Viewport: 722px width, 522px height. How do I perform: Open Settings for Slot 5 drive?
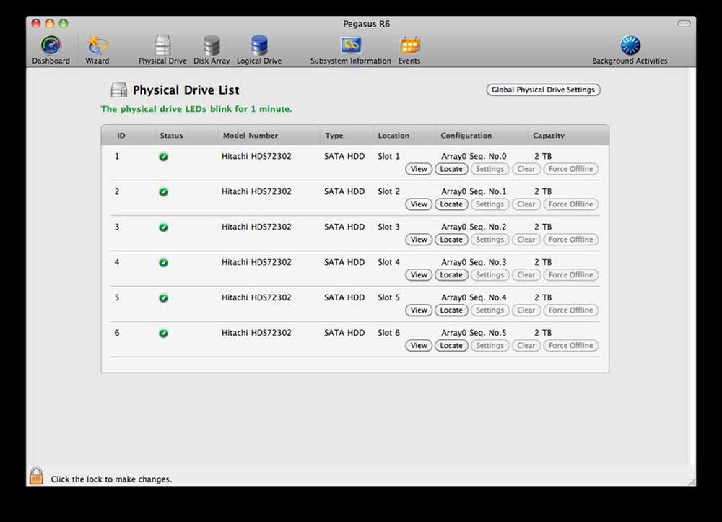pos(490,310)
